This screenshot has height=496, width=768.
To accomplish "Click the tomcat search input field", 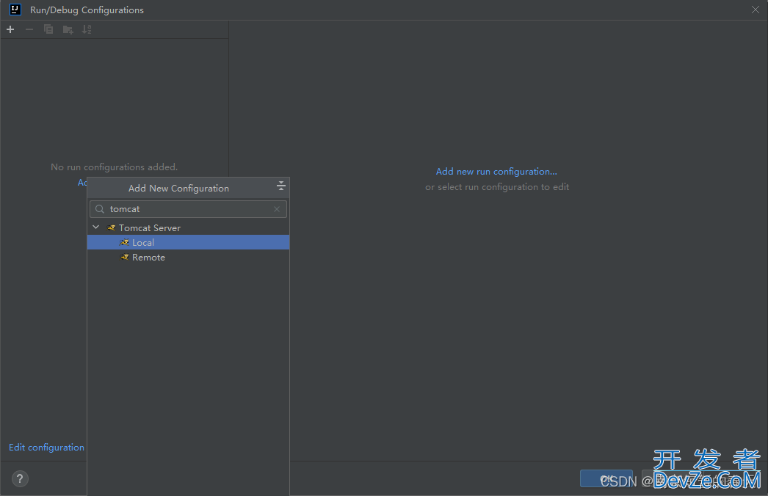I will tap(188, 209).
